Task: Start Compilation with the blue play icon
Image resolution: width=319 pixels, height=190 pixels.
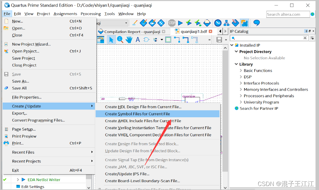Action: [x=180, y=23]
